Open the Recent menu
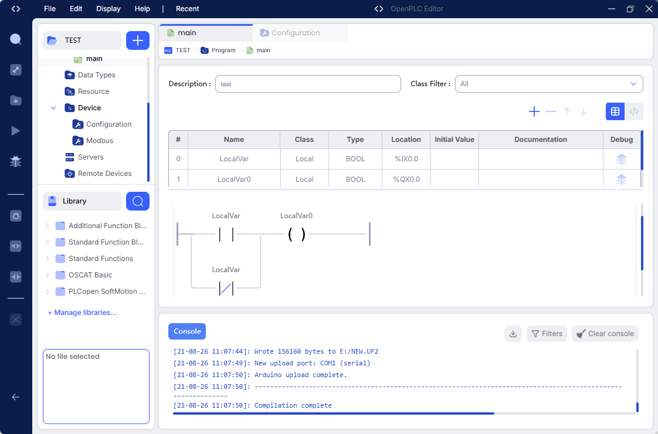This screenshot has height=434, width=658. tap(187, 9)
